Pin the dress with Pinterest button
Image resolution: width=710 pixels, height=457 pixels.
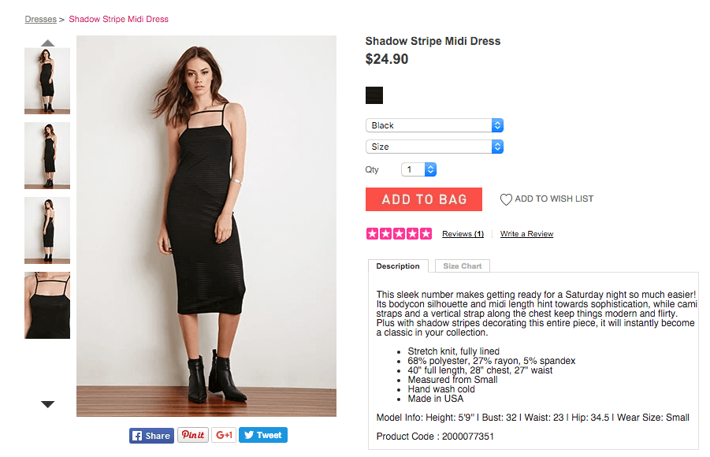click(x=193, y=435)
